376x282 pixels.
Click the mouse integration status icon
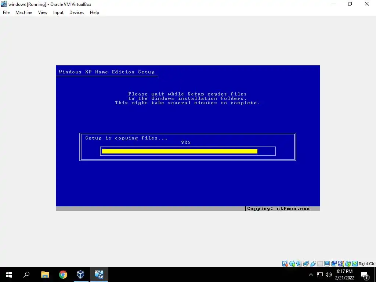pyautogui.click(x=348, y=264)
